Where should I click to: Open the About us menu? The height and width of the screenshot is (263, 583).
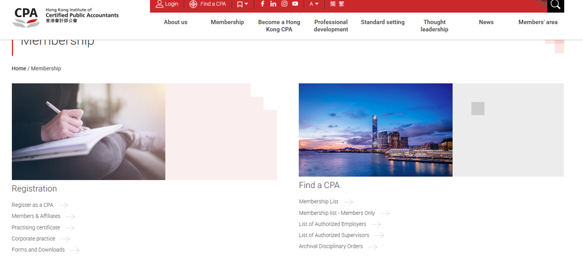(x=175, y=22)
